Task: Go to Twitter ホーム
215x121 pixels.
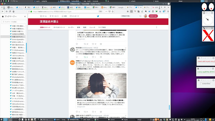Action: (43, 16)
